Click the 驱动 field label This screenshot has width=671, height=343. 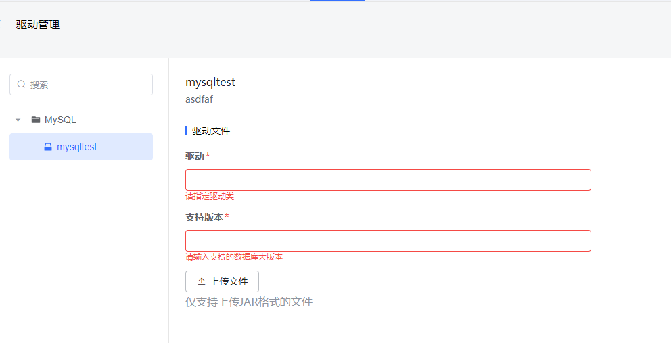click(195, 156)
